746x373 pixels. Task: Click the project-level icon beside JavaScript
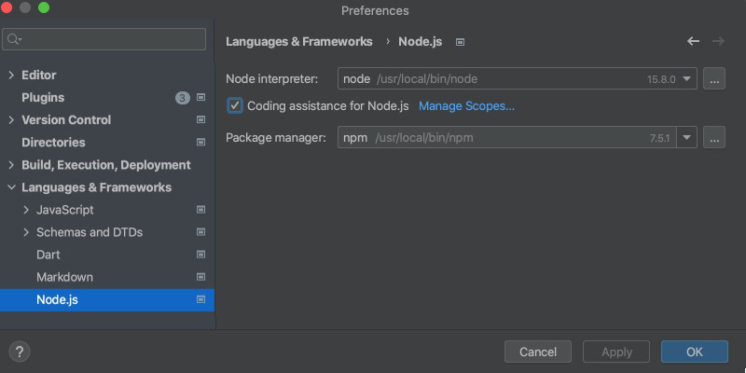200,210
